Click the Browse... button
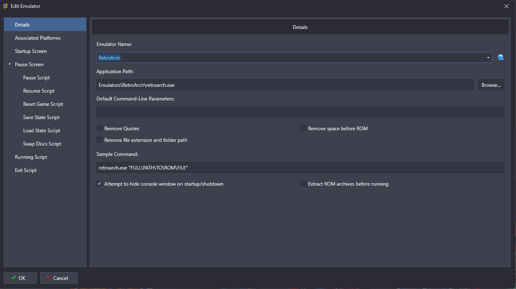 pyautogui.click(x=491, y=85)
